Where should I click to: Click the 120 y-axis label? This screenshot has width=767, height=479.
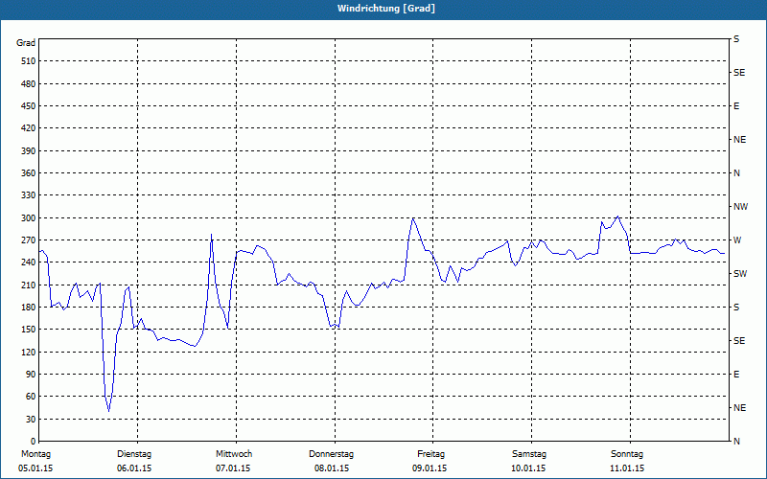tap(29, 352)
